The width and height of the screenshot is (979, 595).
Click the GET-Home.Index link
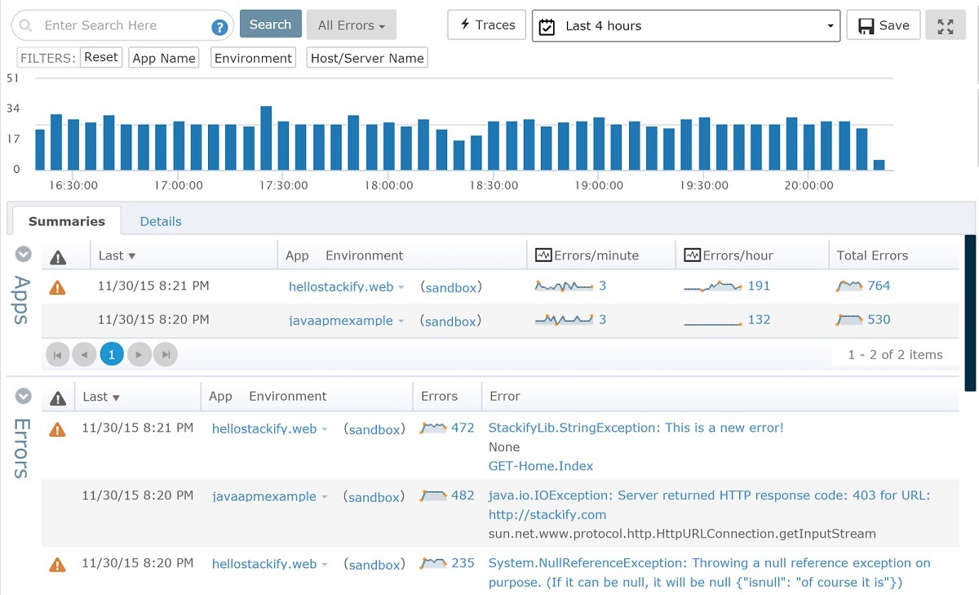coord(541,466)
